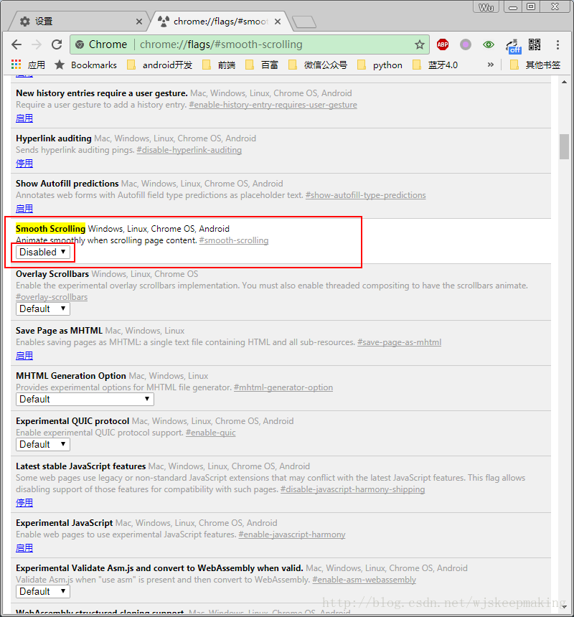Click the scrollbar up arrow
This screenshot has width=574, height=617.
(564, 83)
